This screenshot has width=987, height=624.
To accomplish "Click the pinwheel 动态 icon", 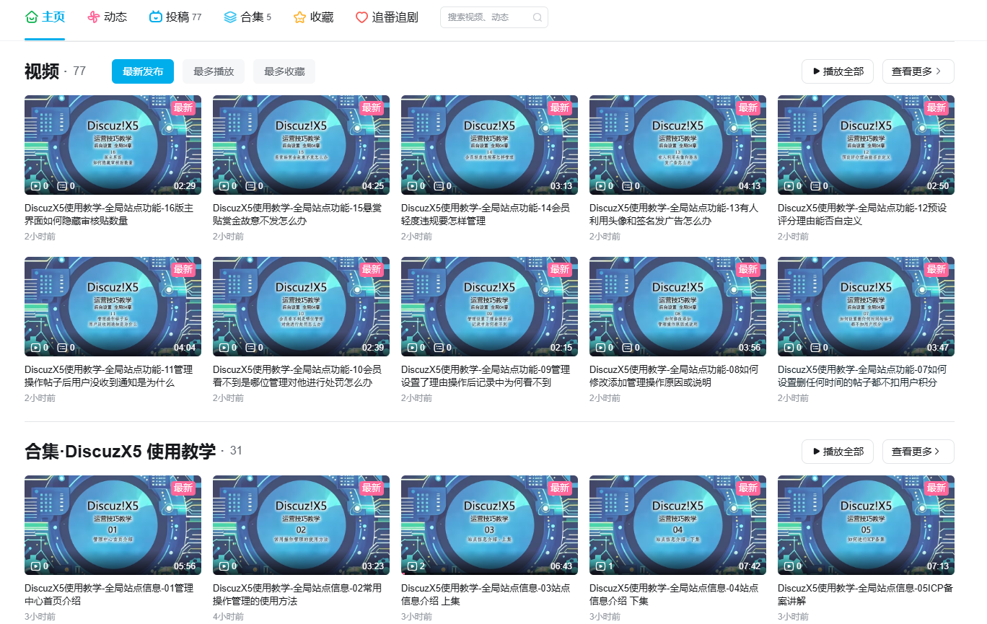I will coord(94,17).
